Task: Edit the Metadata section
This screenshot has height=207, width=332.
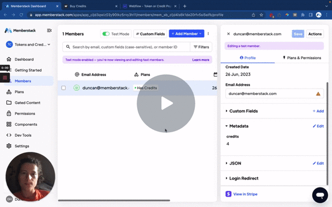Action: click(x=318, y=126)
